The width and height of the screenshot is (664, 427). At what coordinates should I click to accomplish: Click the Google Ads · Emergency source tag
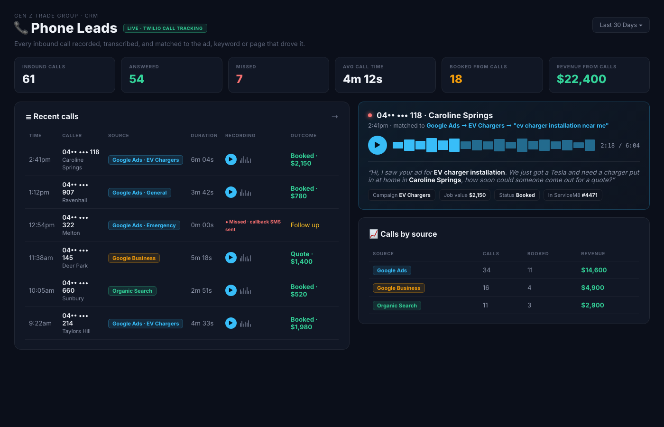(x=144, y=225)
